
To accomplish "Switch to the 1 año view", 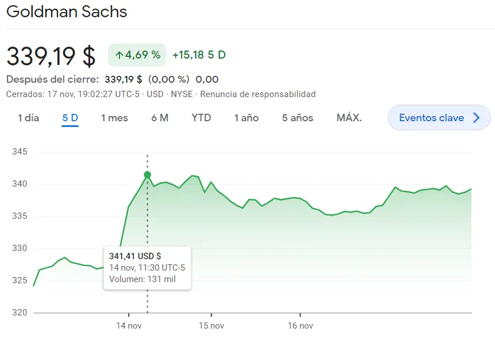I will tap(246, 117).
